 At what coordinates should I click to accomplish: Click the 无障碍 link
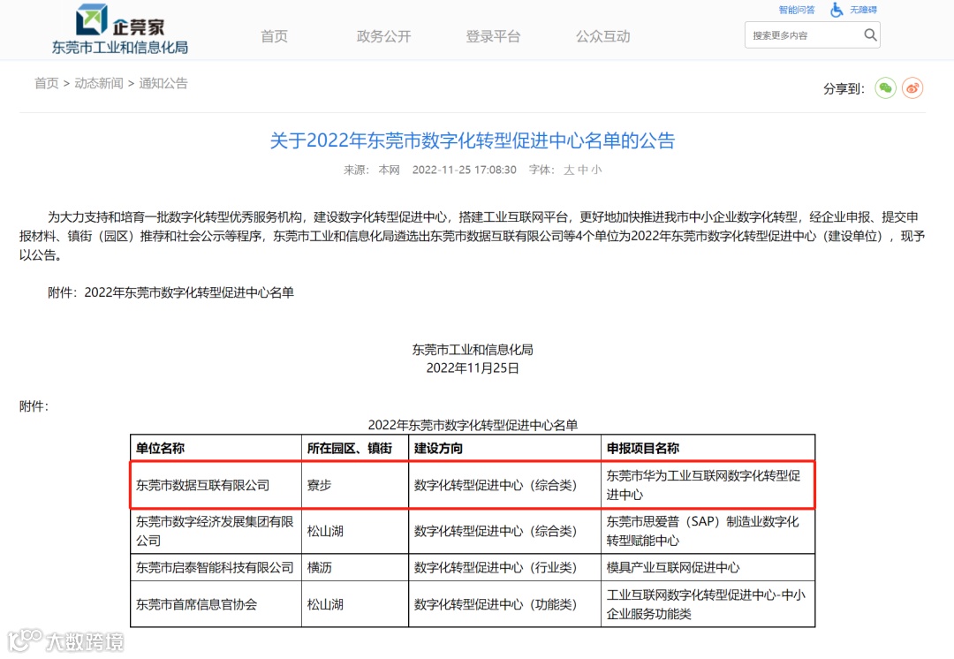(863, 10)
